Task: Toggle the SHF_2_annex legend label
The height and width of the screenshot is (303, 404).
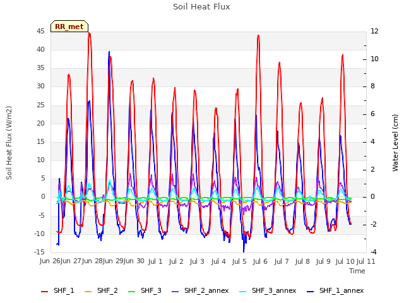Action: 206,290
